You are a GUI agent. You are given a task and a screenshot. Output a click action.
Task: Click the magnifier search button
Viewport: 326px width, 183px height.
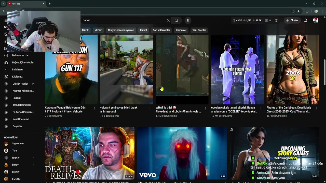click(176, 20)
